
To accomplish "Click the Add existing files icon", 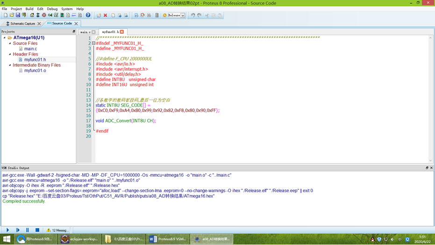I will click(x=120, y=15).
